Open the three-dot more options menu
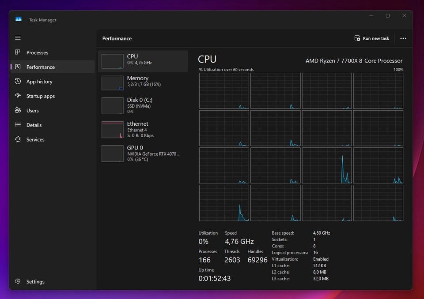424x299 pixels. pos(403,38)
